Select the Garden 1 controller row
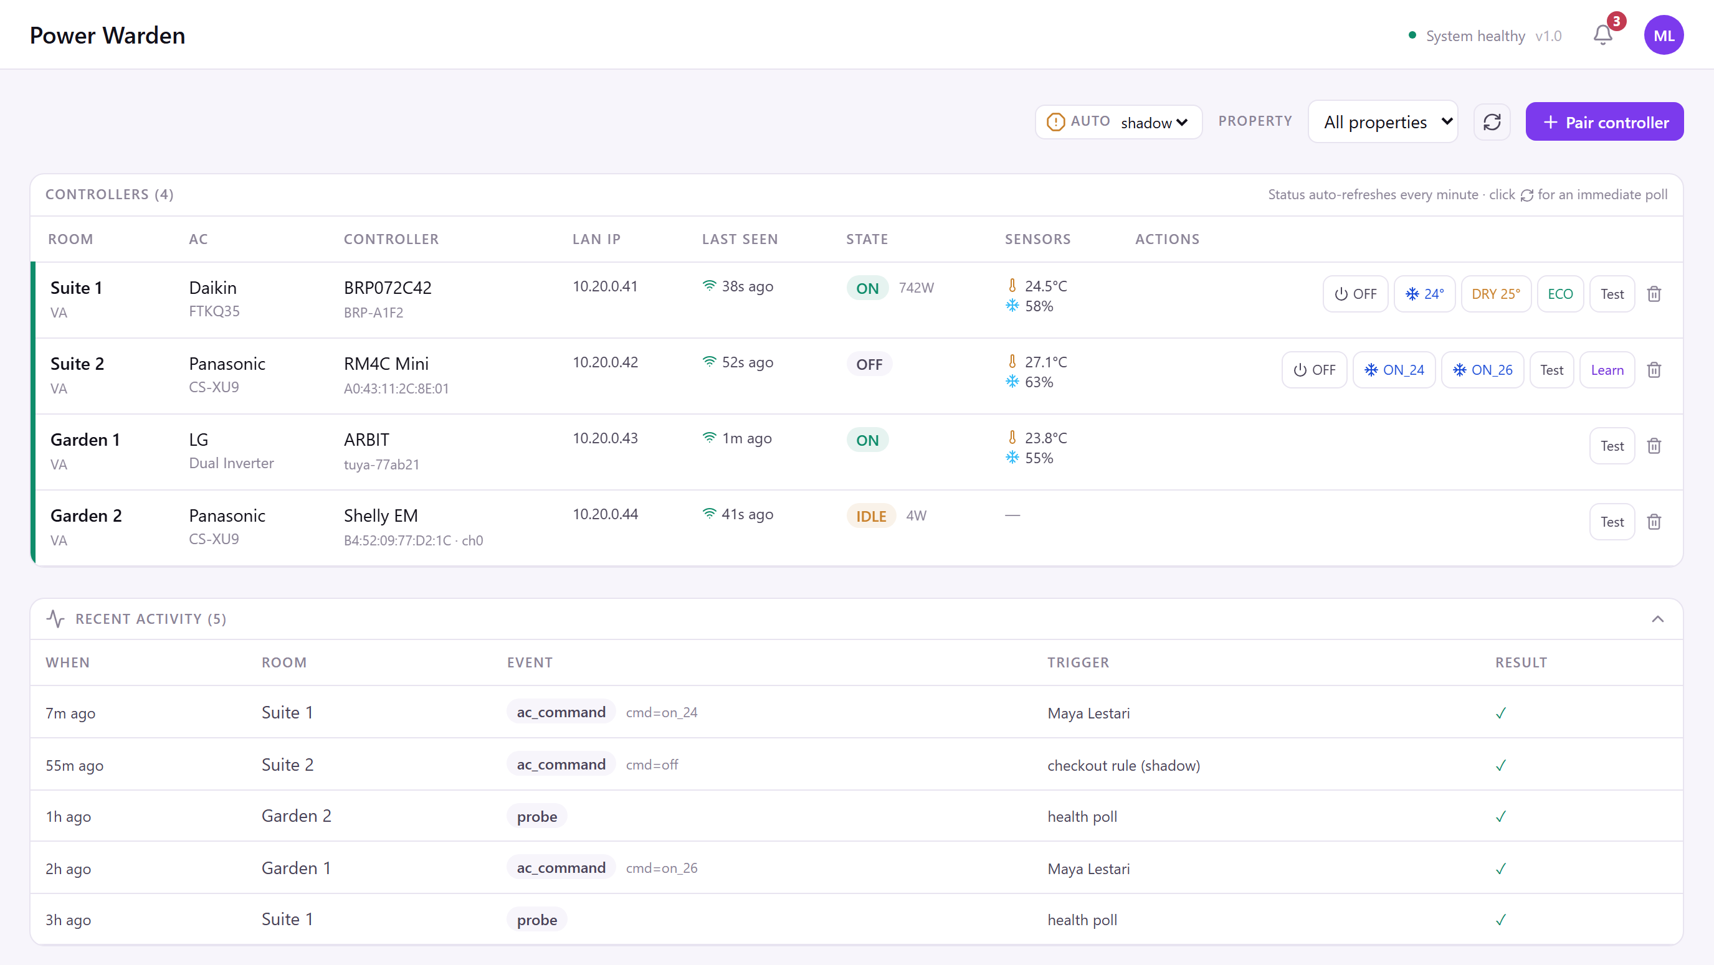1714x965 pixels. pyautogui.click(x=857, y=452)
